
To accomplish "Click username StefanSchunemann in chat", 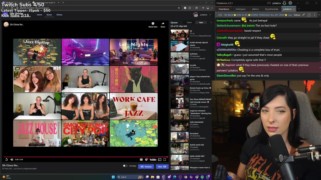I will (228, 25).
